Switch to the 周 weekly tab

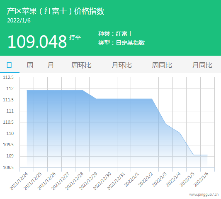[x=30, y=65]
